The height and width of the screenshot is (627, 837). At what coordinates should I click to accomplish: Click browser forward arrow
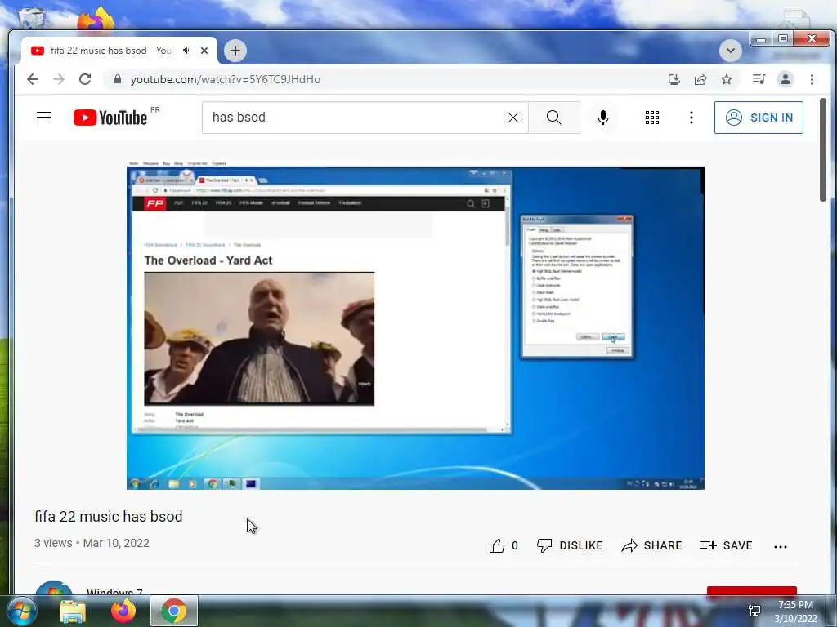click(x=59, y=79)
